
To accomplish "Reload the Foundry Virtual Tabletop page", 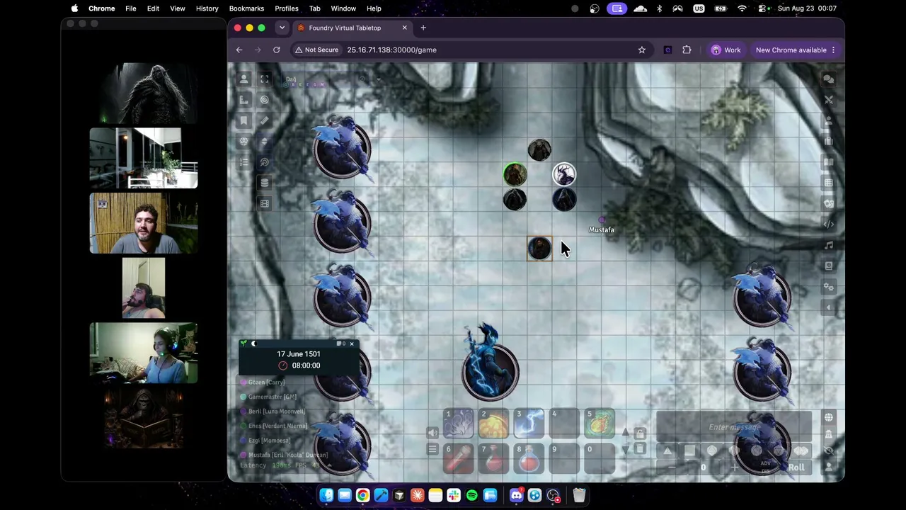I will [277, 50].
